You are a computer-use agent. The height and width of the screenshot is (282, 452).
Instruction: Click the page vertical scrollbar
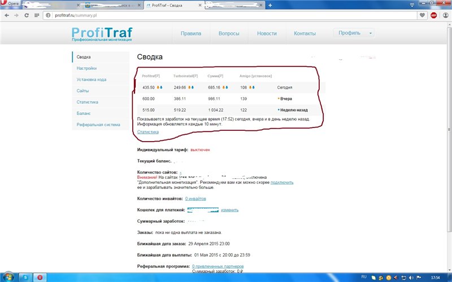tap(449, 130)
